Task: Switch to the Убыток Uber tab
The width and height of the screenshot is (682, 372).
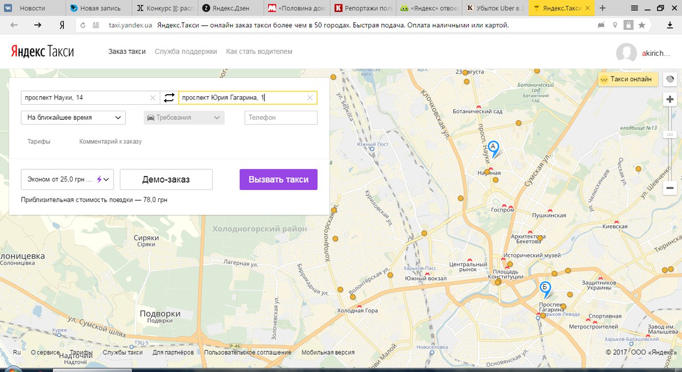Action: pos(496,8)
